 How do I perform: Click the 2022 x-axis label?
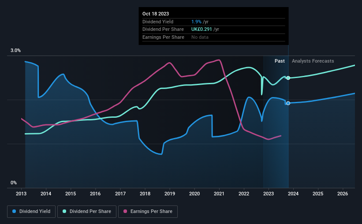(x=244, y=194)
